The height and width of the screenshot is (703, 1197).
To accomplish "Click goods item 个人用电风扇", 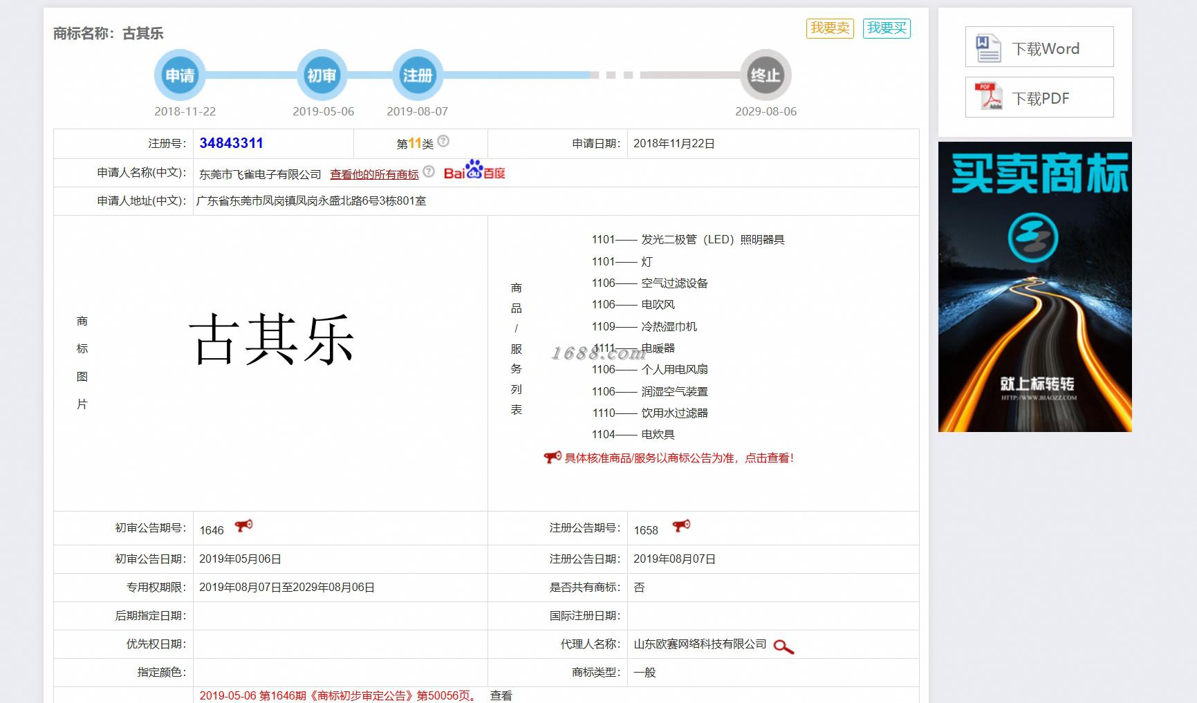I will (x=674, y=369).
